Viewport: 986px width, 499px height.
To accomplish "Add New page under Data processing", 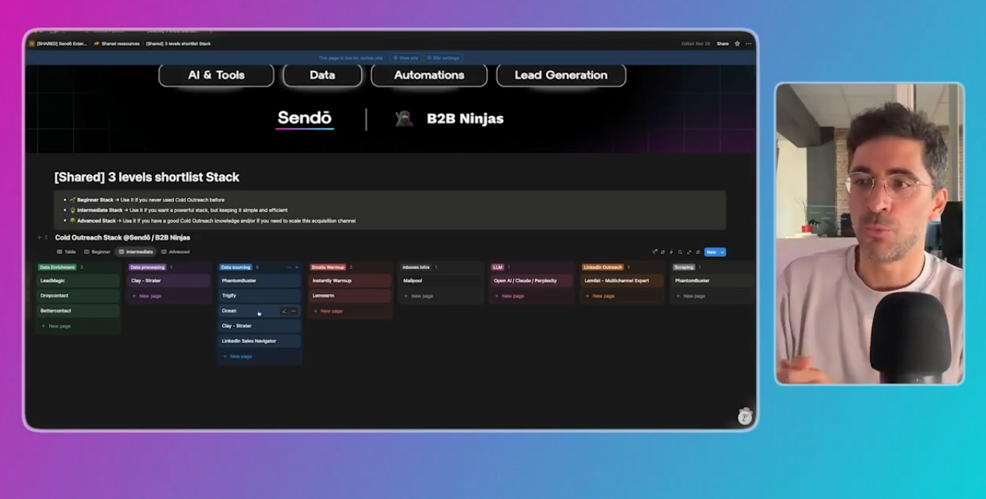I will point(169,296).
